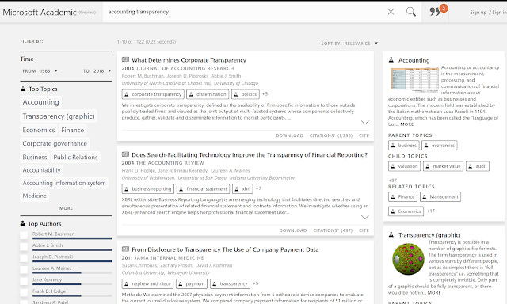
Task: Click Robert M. Bushman's author bar
Action: point(72,238)
